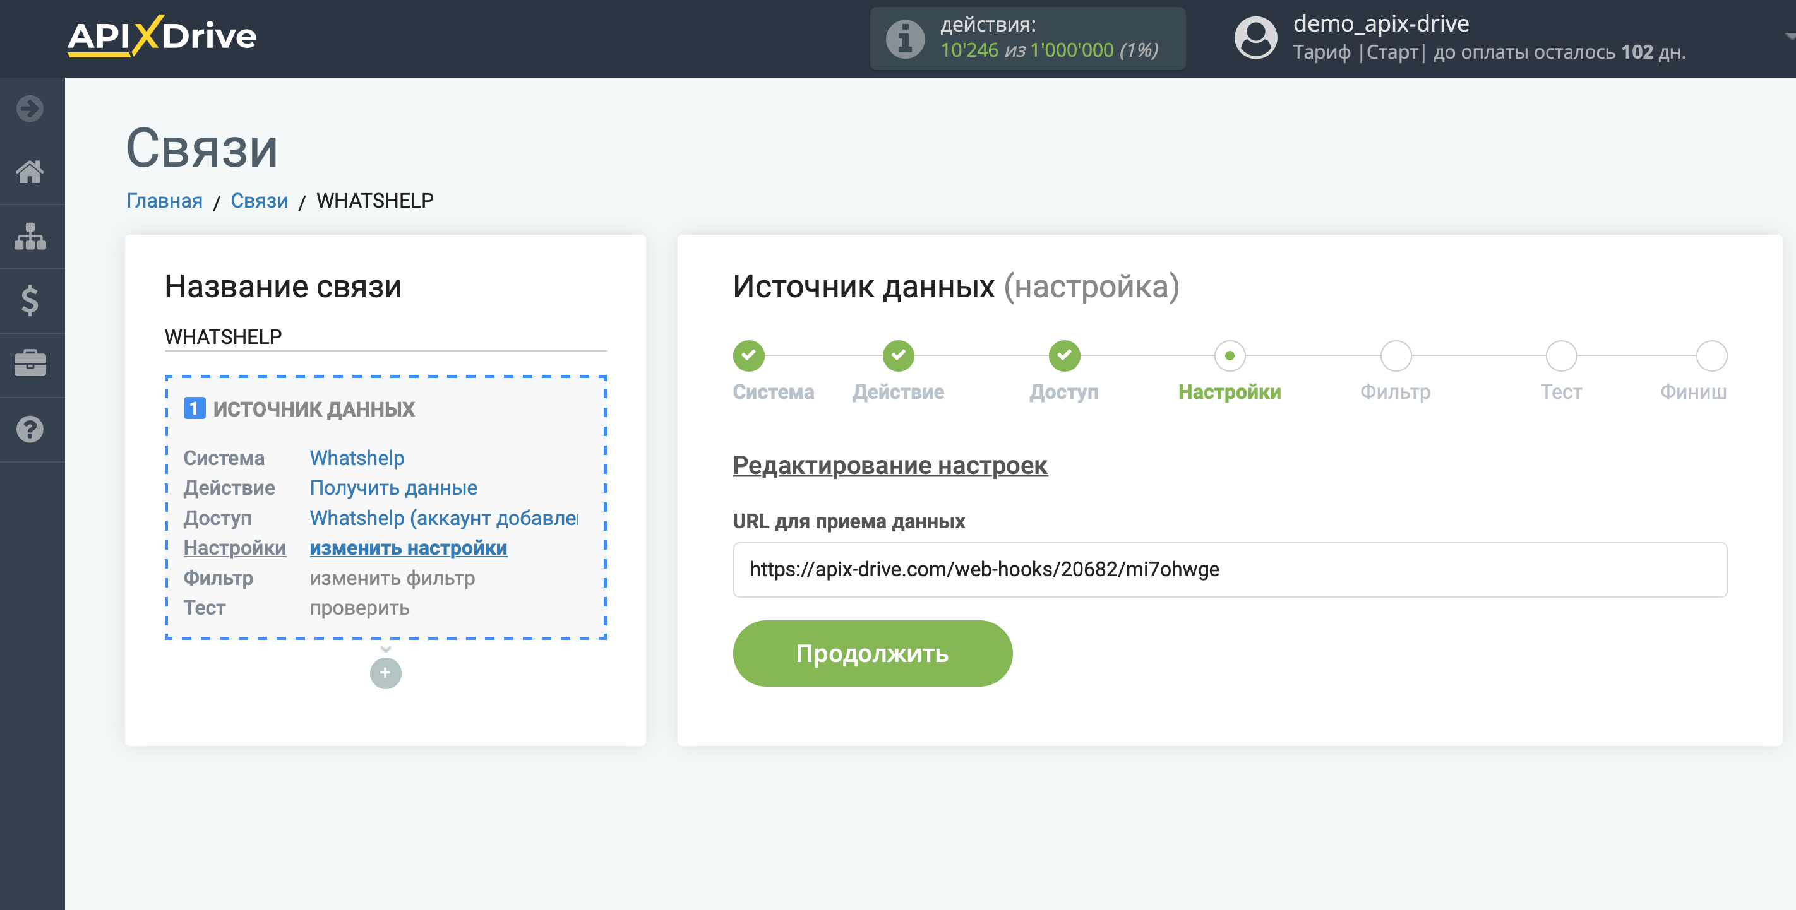Click the Тариф Старт payment info text
Viewport: 1796px width, 910px height.
[1489, 52]
